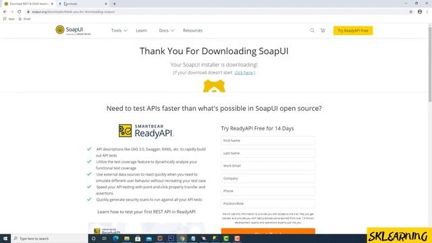
Task: Open the Chrome three-dot menu
Action: pyautogui.click(x=427, y=12)
